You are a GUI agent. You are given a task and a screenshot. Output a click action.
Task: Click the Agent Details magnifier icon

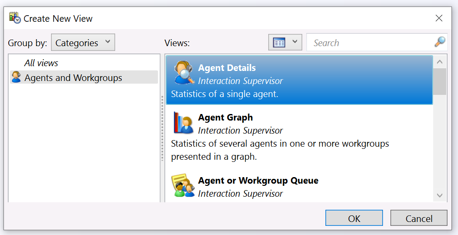pos(184,72)
